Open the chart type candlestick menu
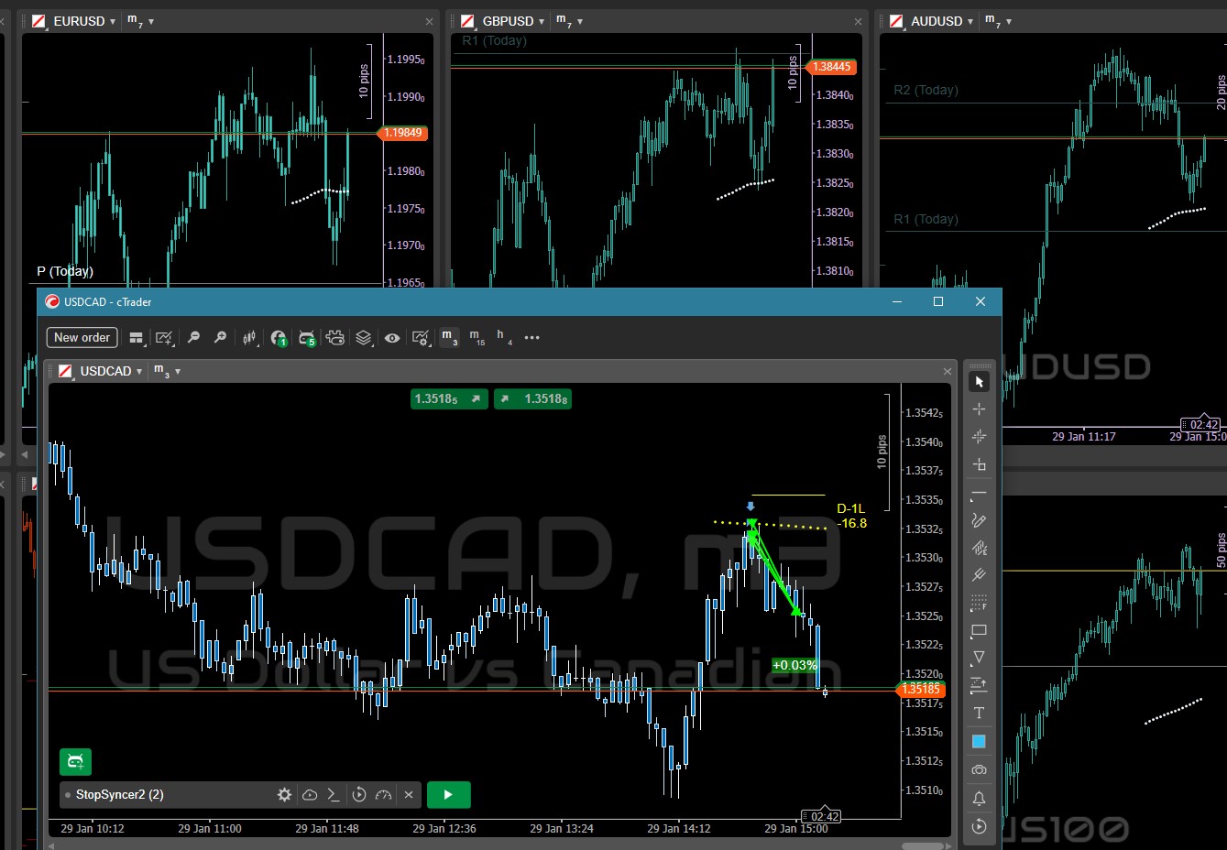 click(249, 338)
